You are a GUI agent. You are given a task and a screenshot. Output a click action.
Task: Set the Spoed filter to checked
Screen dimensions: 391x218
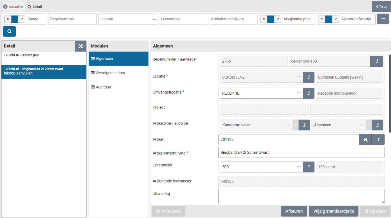click(22, 19)
